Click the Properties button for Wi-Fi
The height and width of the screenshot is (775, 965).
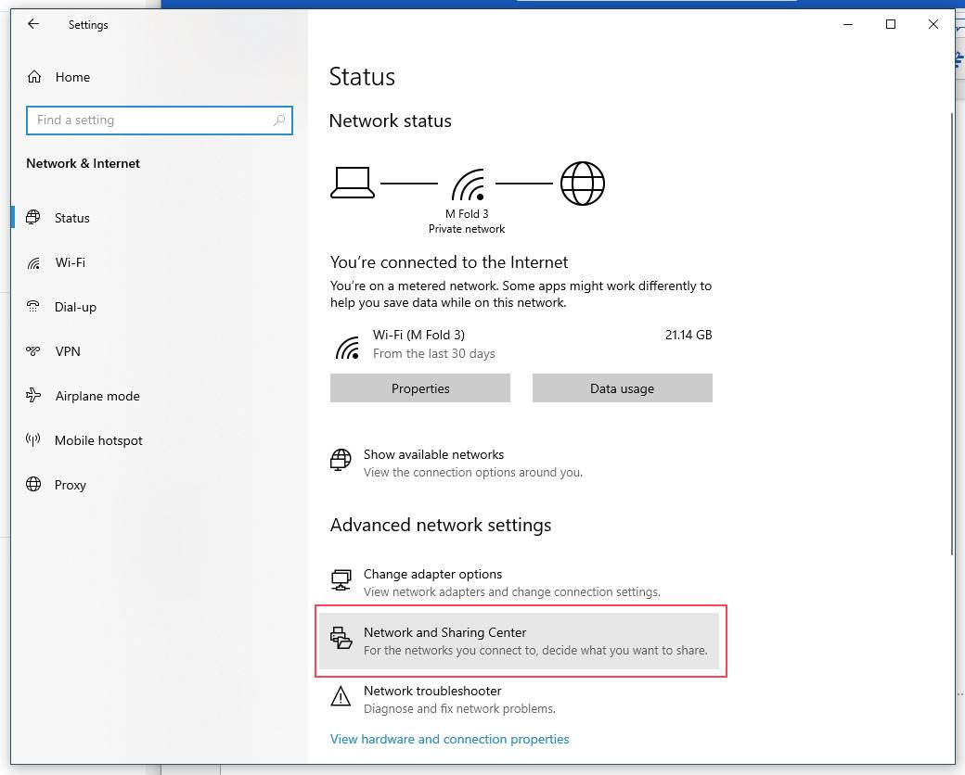tap(419, 387)
